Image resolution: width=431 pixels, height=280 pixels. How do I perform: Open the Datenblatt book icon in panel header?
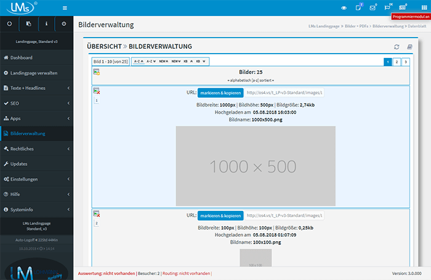coord(409,47)
